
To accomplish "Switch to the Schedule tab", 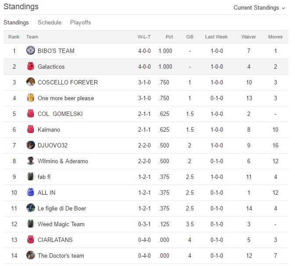I will tap(50, 22).
